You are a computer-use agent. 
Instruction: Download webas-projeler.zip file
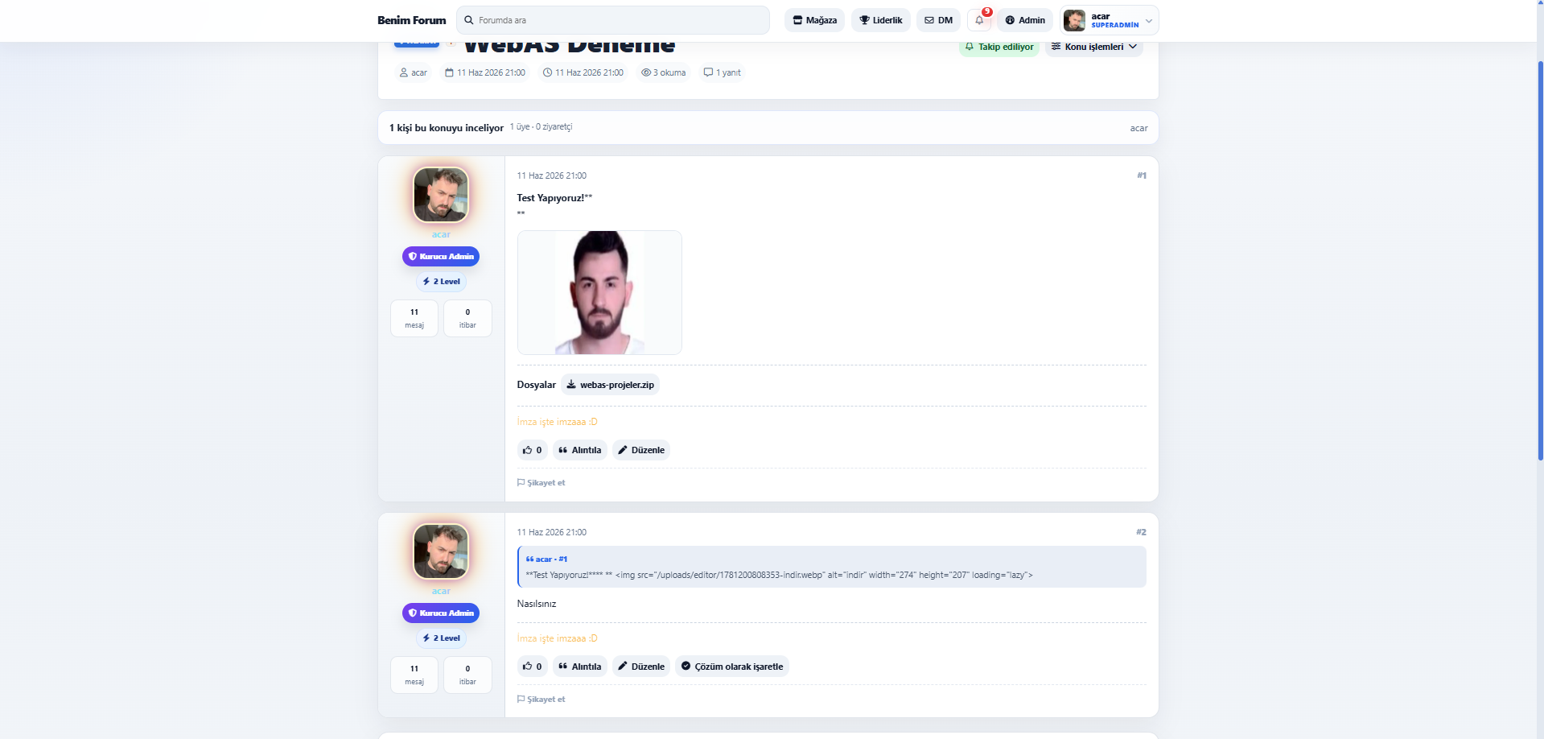(x=610, y=385)
